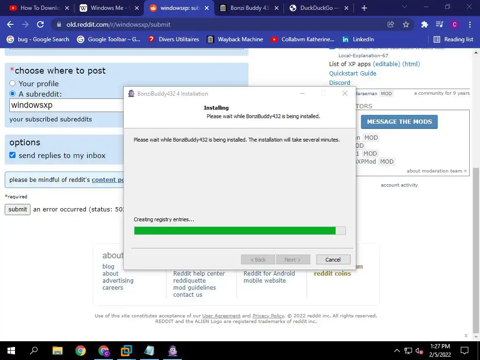The image size is (480, 360).
Task: Open the User Agreement link
Action: point(221,315)
